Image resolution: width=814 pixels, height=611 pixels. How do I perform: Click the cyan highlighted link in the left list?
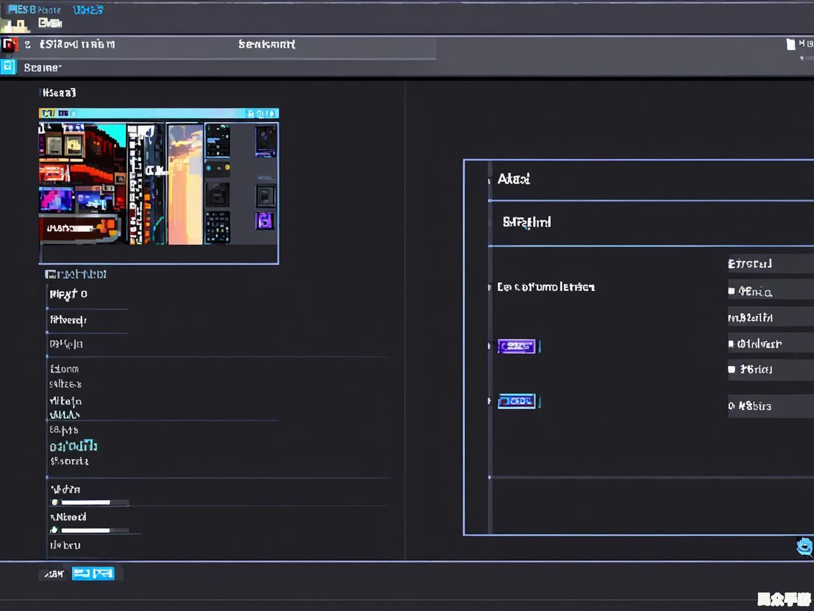(x=73, y=446)
